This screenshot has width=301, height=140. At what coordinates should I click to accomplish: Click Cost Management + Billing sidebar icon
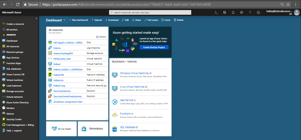(4, 125)
